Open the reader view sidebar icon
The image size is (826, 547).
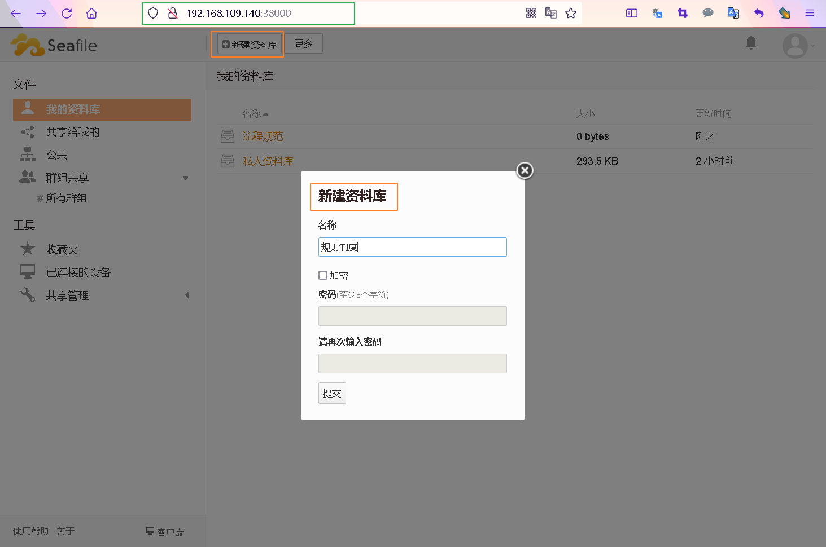pyautogui.click(x=632, y=13)
